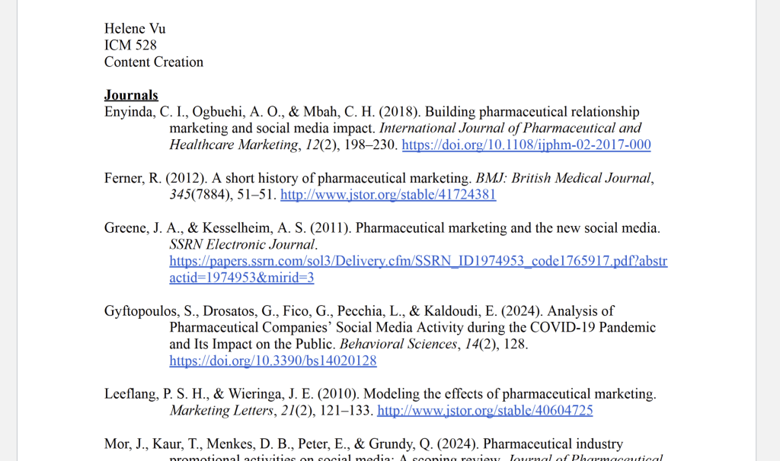Open the ijphm-02-2017 DOI link
The image size is (780, 461).
[x=526, y=145]
